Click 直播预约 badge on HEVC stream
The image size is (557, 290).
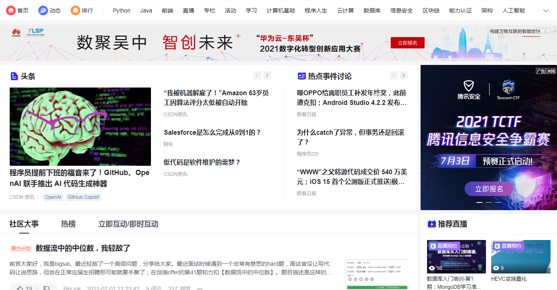click(508, 246)
